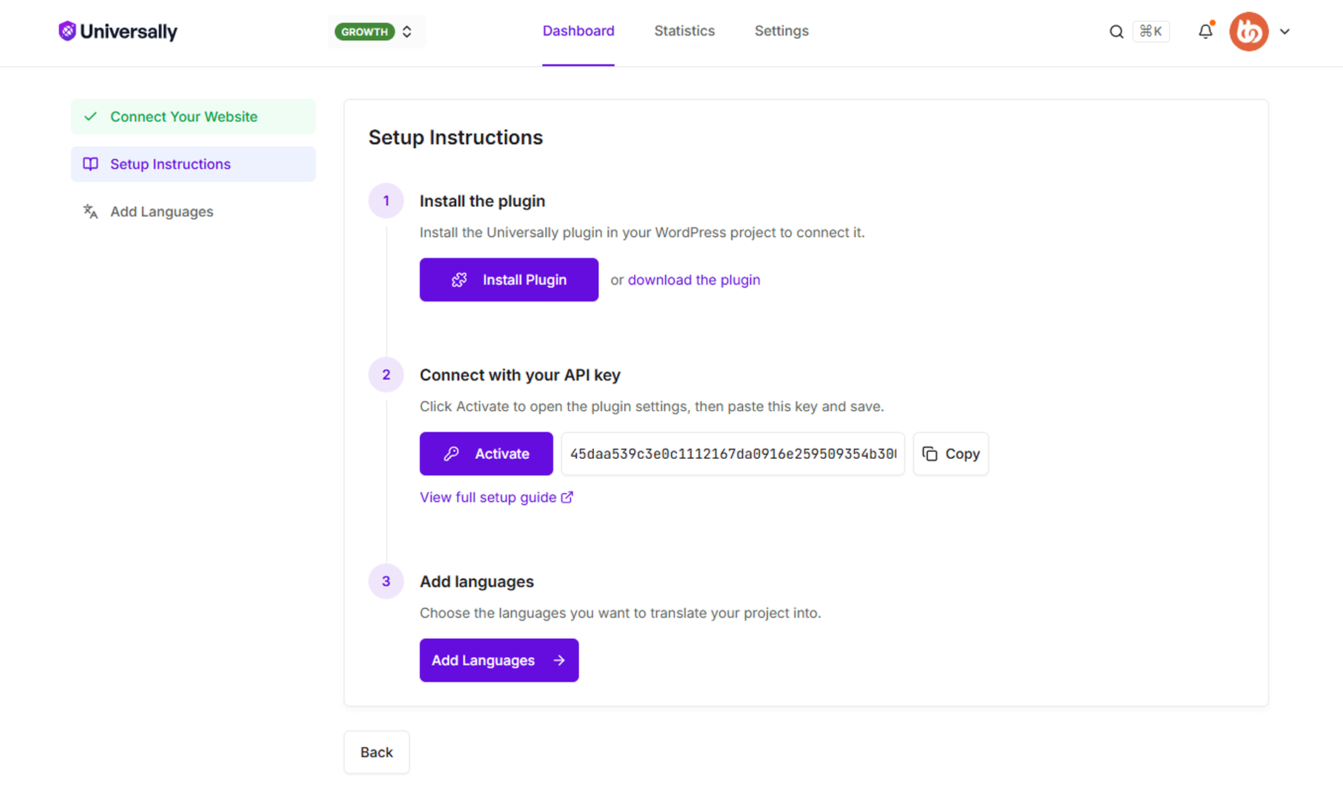The height and width of the screenshot is (809, 1343).
Task: Open Add Languages sidebar item
Action: point(193,212)
